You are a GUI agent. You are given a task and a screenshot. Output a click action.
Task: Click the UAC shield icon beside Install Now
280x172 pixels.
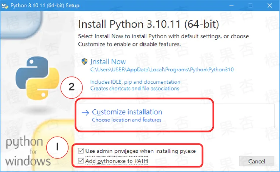point(85,61)
